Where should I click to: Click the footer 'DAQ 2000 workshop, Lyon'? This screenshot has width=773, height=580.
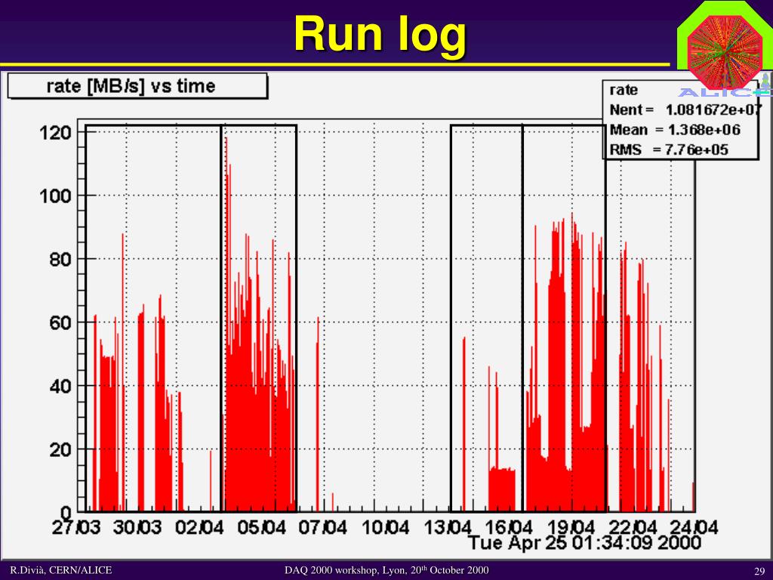[x=346, y=570]
